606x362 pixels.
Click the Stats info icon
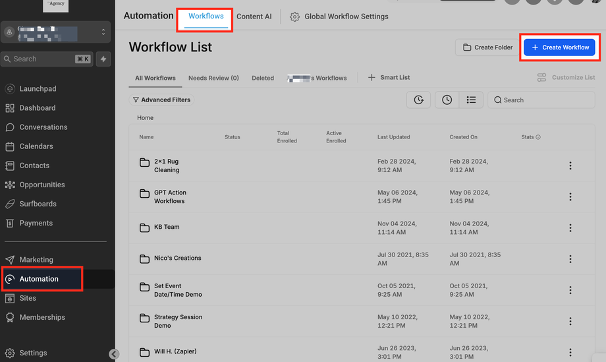coord(538,137)
